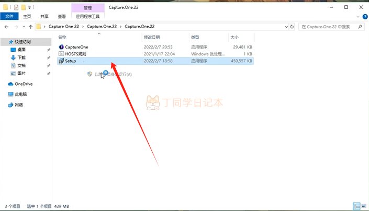Screen dimensions: 369x211
Task: Choose 以管理员身份运行 from context menu
Action: pos(109,74)
